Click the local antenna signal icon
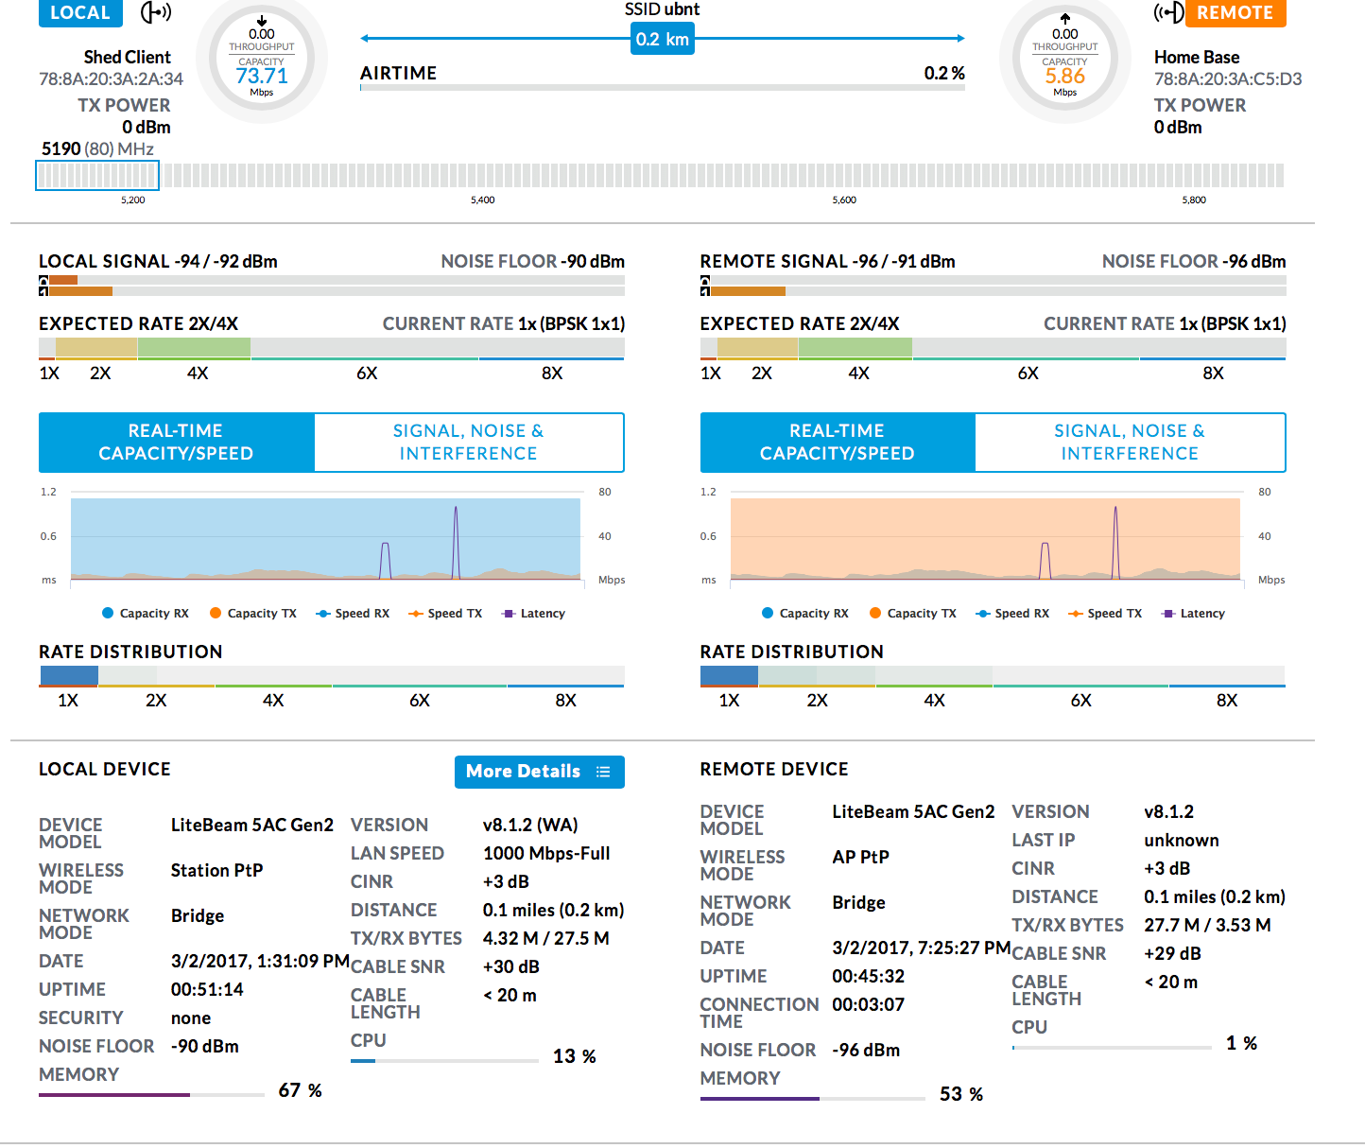 (156, 12)
